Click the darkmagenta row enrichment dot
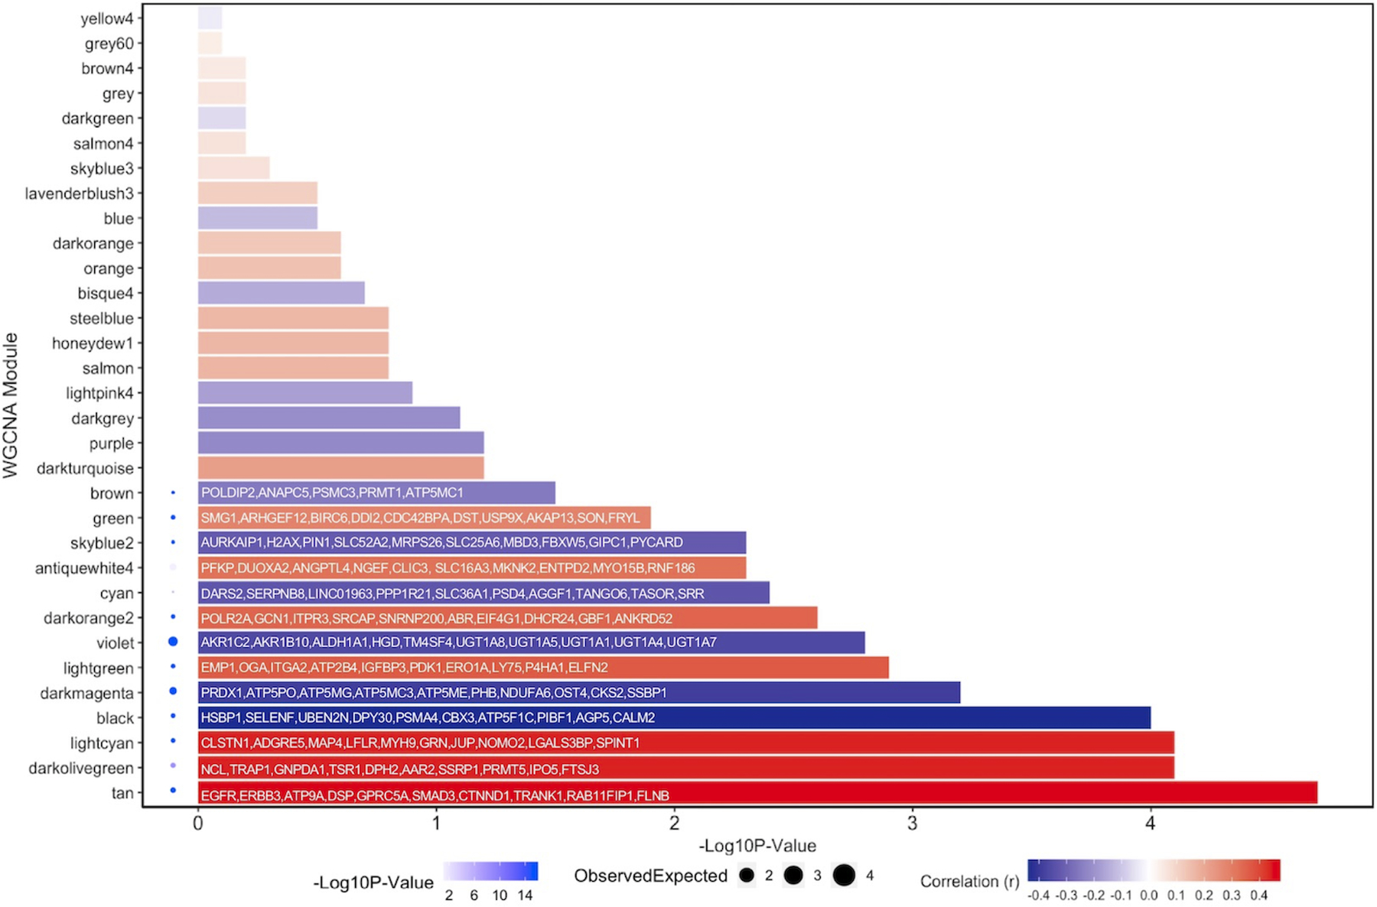The height and width of the screenshot is (907, 1377). coord(173,691)
